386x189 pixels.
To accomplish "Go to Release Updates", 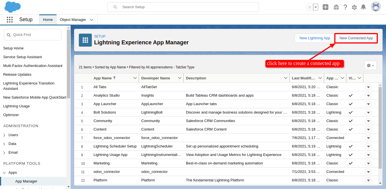I will coord(17,75).
